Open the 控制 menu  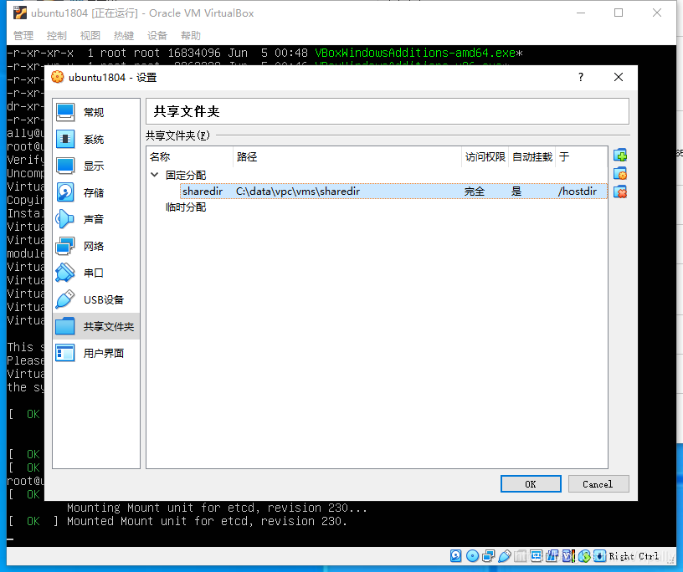(57, 35)
